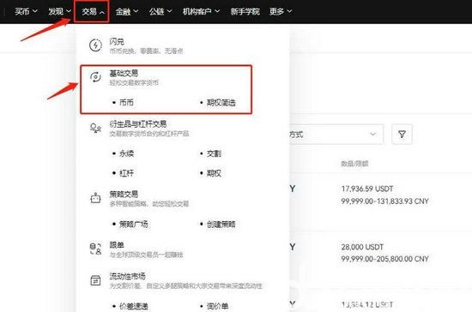
Task: Open the filter funnel button
Action: 402,134
